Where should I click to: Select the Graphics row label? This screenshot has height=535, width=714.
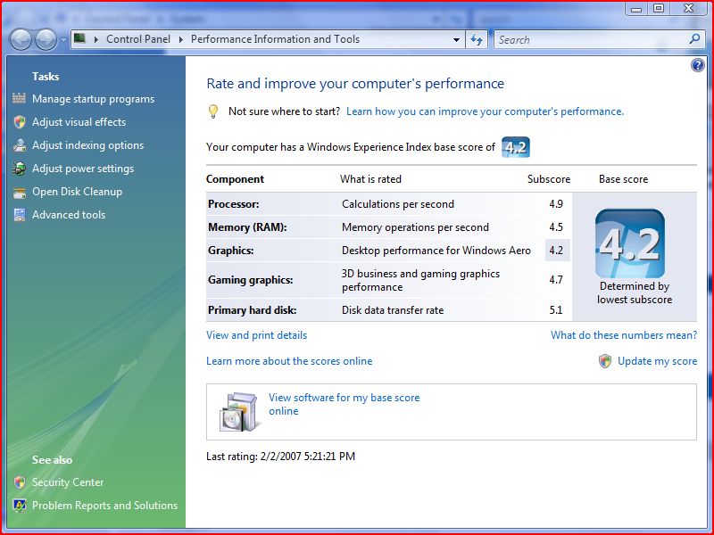tap(230, 251)
